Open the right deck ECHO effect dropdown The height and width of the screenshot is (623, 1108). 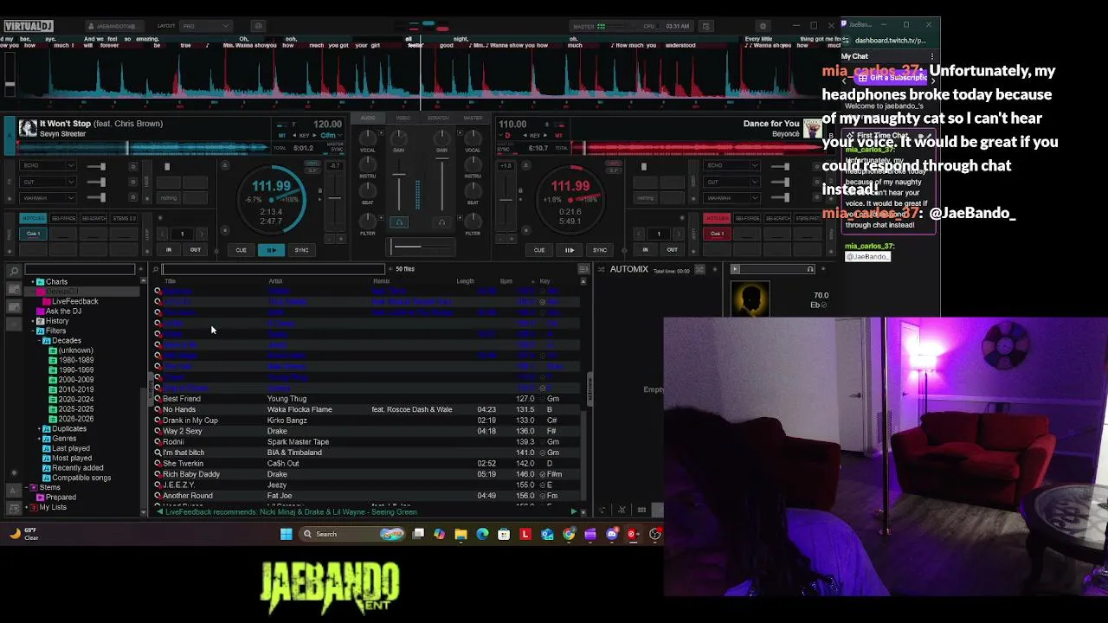pyautogui.click(x=755, y=166)
